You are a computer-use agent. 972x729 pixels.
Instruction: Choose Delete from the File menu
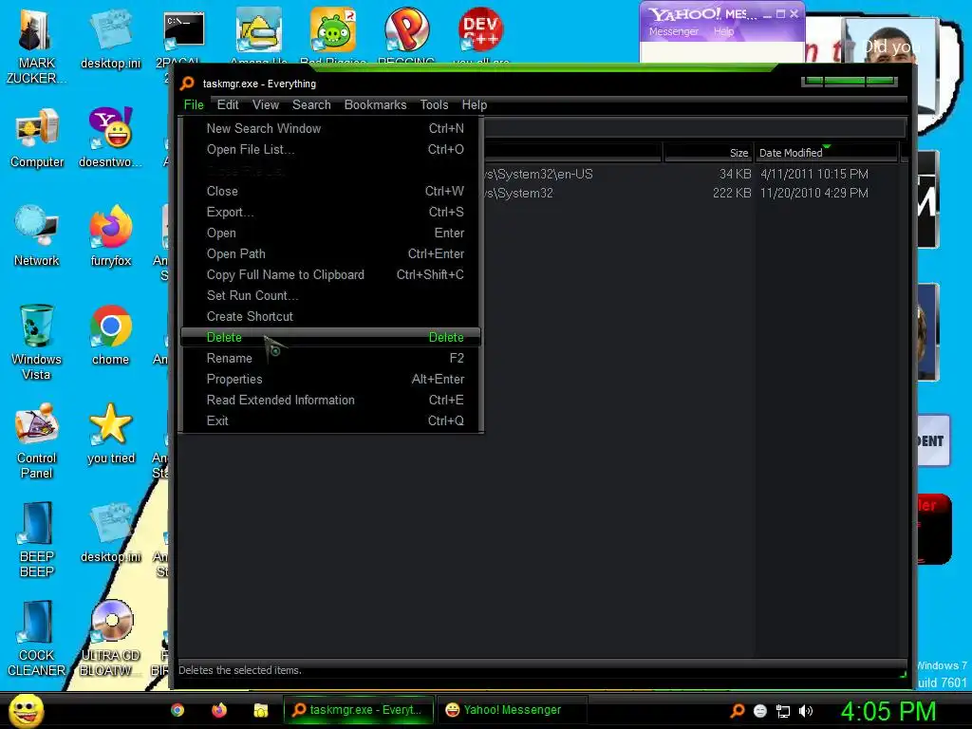331,337
